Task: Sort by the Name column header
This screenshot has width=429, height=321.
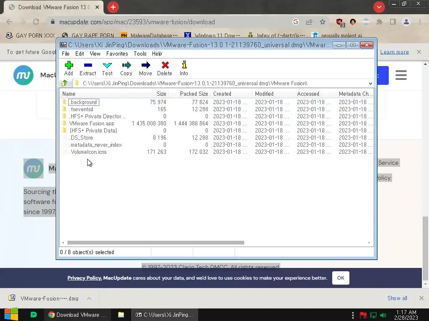Action: click(x=93, y=94)
